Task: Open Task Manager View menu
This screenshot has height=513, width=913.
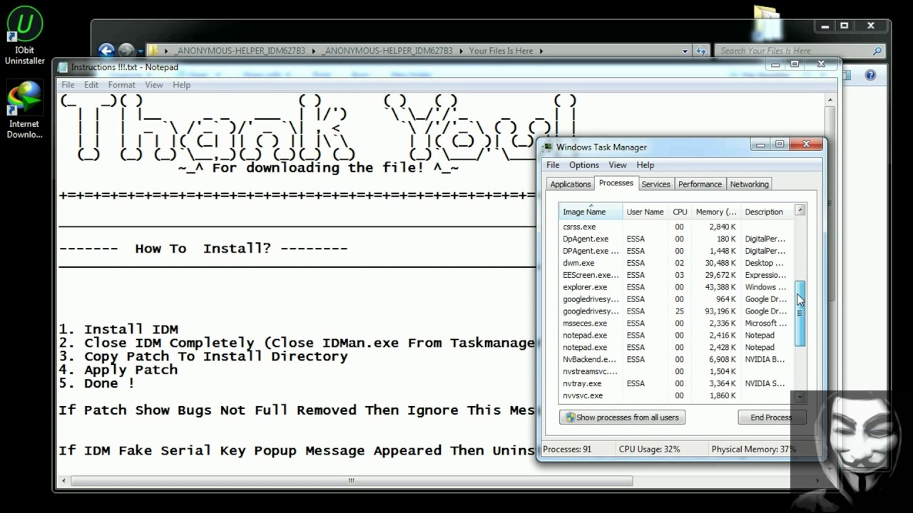Action: tap(618, 165)
